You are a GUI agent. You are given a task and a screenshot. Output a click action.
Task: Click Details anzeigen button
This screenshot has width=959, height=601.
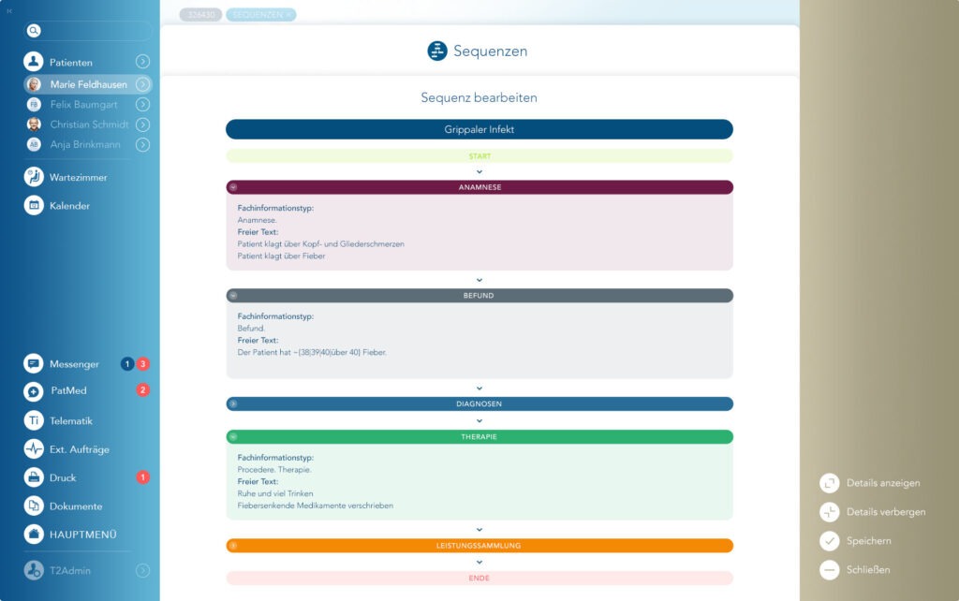[829, 483]
